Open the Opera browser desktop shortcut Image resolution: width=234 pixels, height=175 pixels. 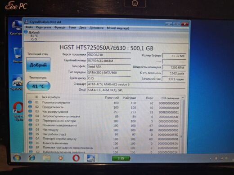18,111
